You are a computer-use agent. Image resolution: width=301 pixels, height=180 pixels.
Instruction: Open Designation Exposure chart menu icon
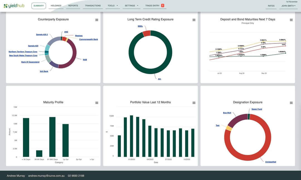point(291,103)
